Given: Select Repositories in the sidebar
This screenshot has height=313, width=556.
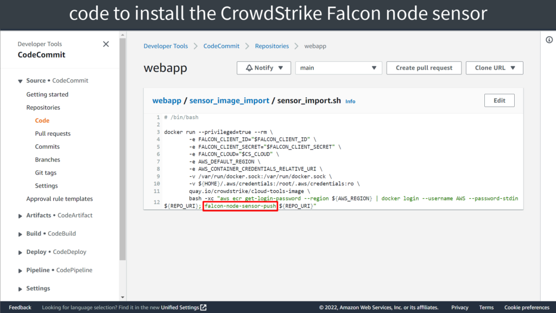Looking at the screenshot, I should pos(43,108).
